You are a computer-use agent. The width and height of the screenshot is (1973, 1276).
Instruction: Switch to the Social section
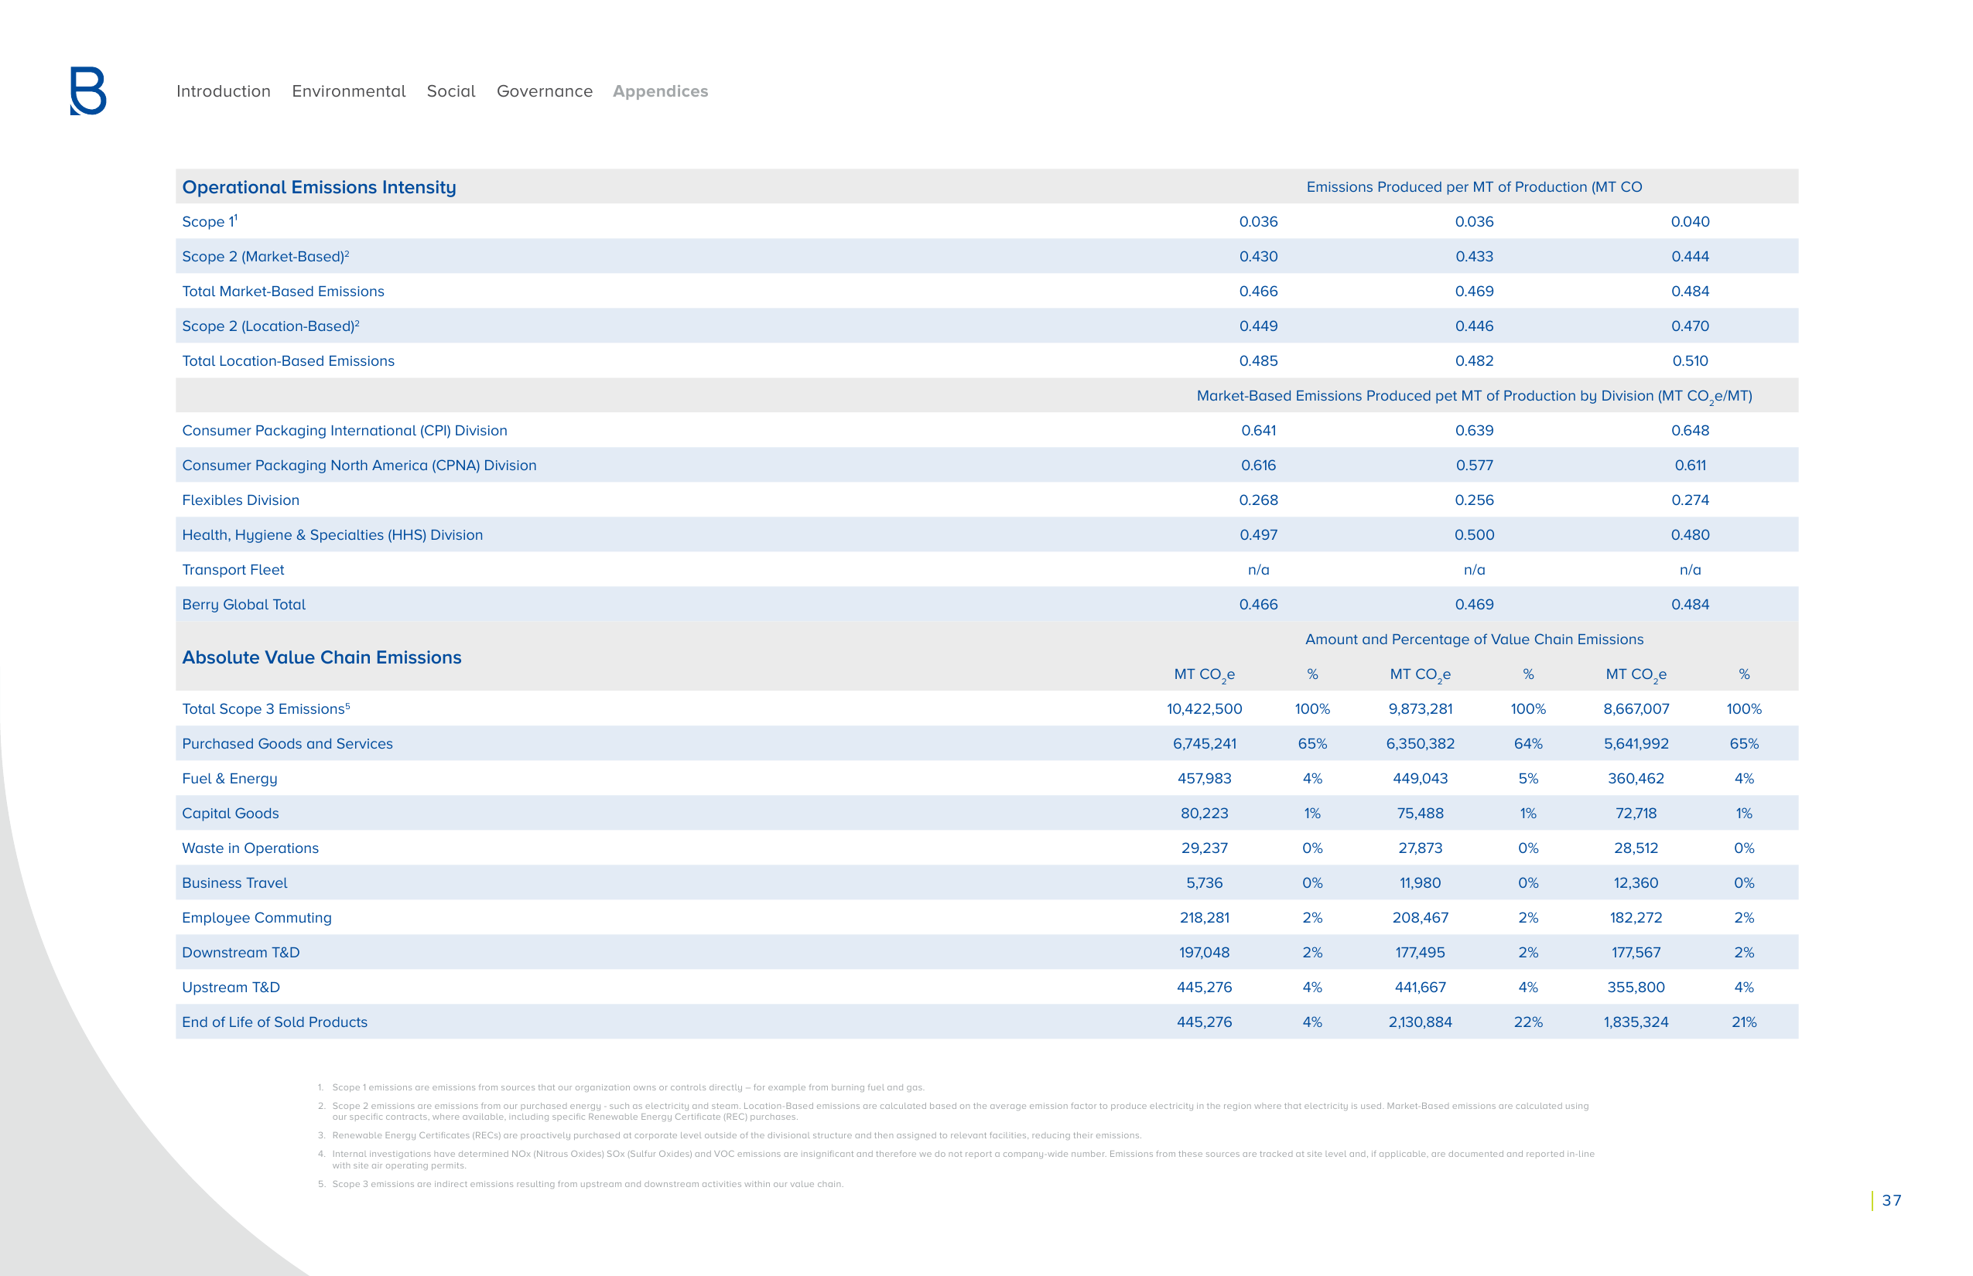[451, 91]
